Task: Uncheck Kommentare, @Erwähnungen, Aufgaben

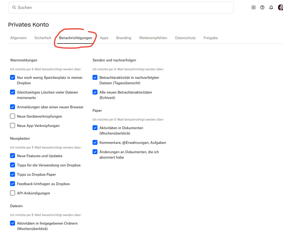Action: click(x=95, y=143)
